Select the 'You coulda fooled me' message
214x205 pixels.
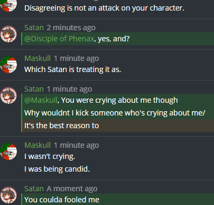(x=118, y=200)
